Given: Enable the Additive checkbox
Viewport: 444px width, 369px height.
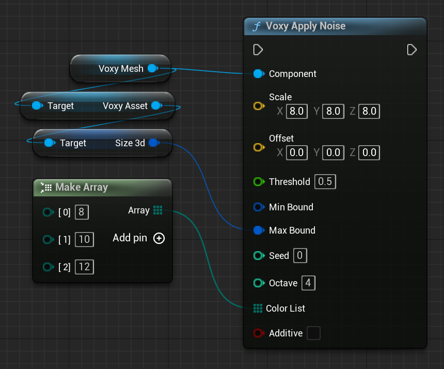Looking at the screenshot, I should 313,333.
